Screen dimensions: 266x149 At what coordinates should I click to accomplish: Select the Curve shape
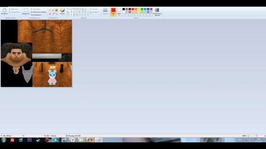pyautogui.click(x=71, y=9)
